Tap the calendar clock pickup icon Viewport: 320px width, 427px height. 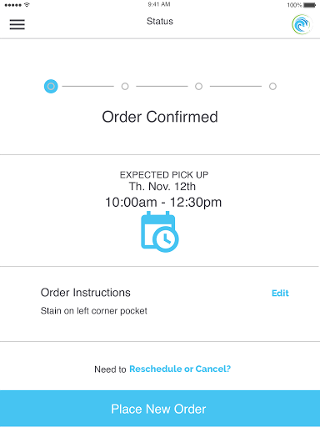coord(160,232)
